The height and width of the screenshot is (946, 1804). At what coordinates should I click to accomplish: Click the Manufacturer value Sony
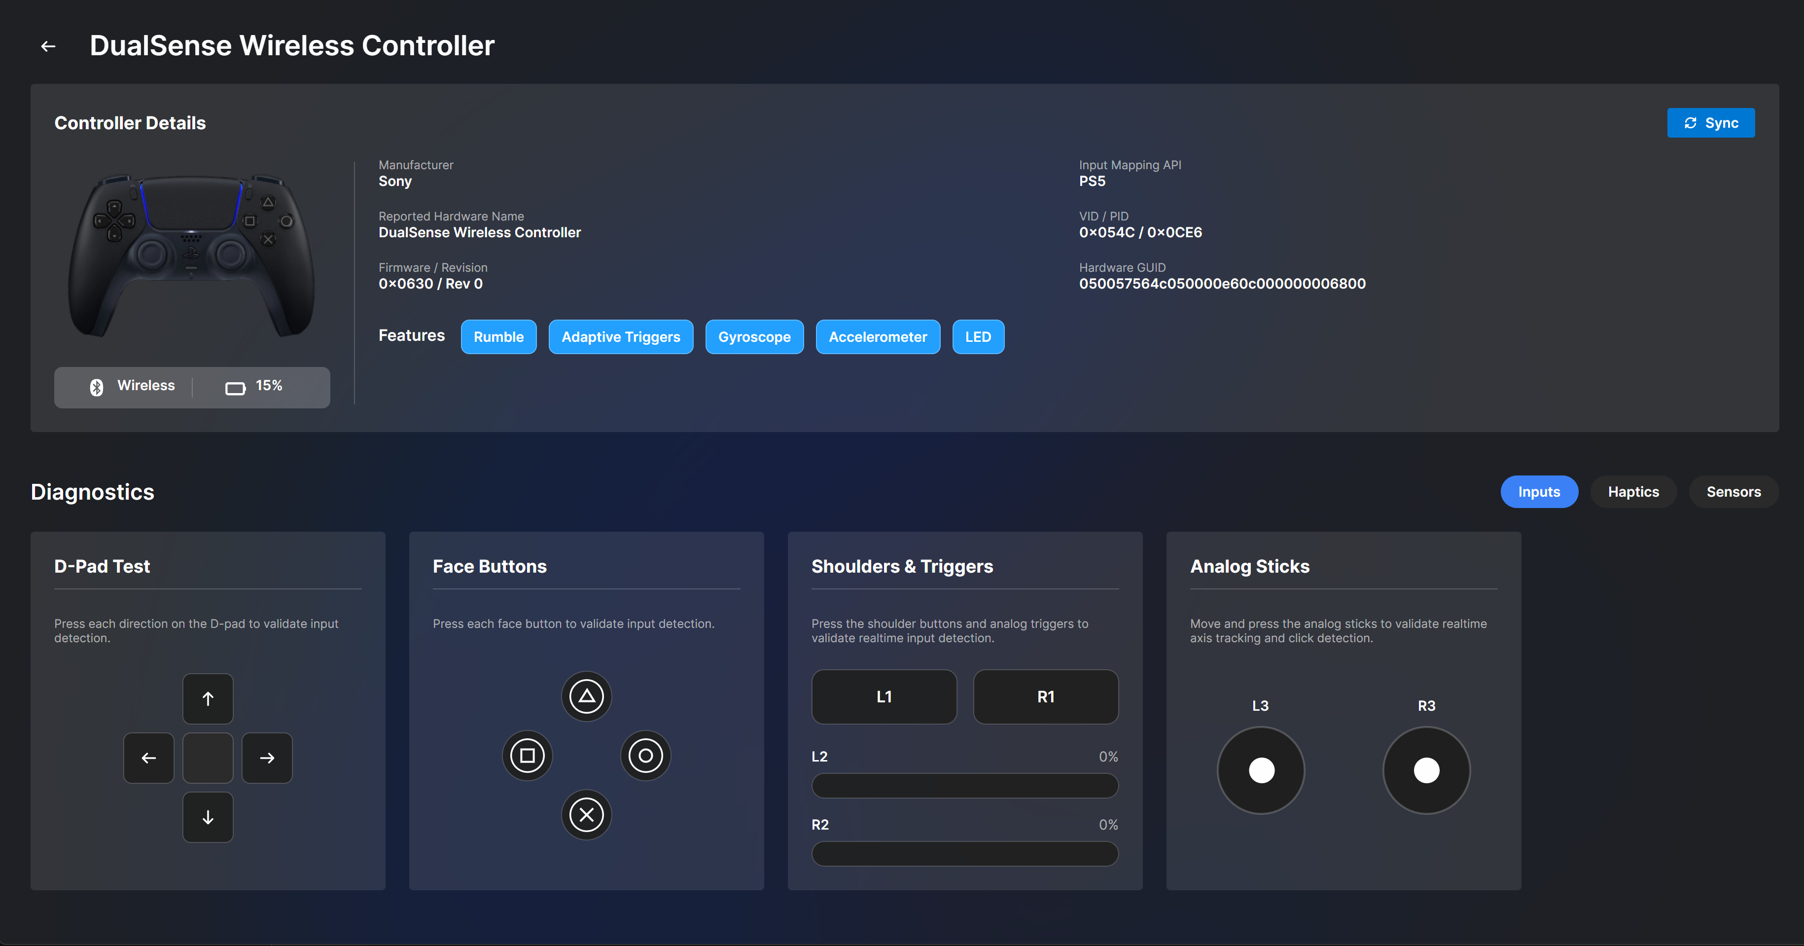pos(395,182)
